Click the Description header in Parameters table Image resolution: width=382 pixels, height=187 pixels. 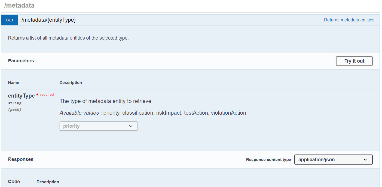coord(71,83)
